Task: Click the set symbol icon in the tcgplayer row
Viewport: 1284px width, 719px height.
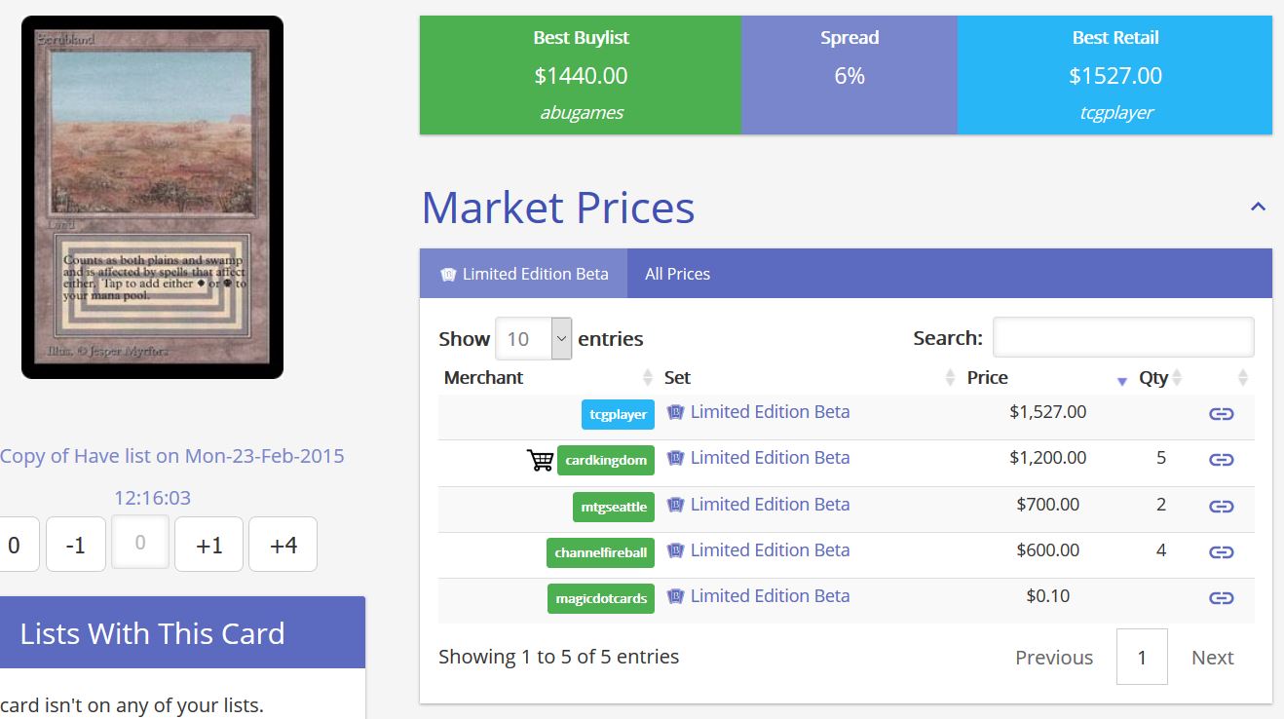Action: tap(675, 412)
